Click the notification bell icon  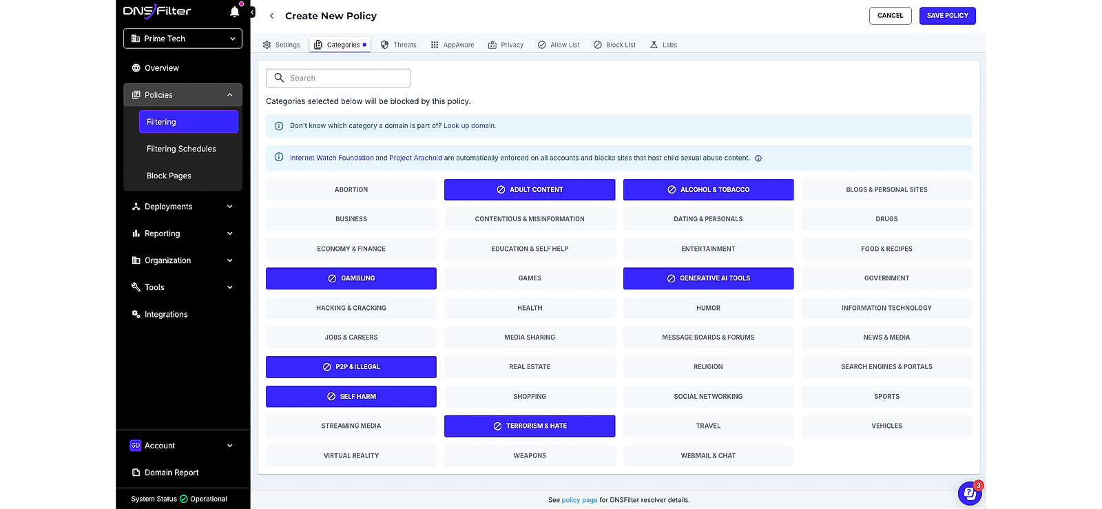tap(234, 12)
